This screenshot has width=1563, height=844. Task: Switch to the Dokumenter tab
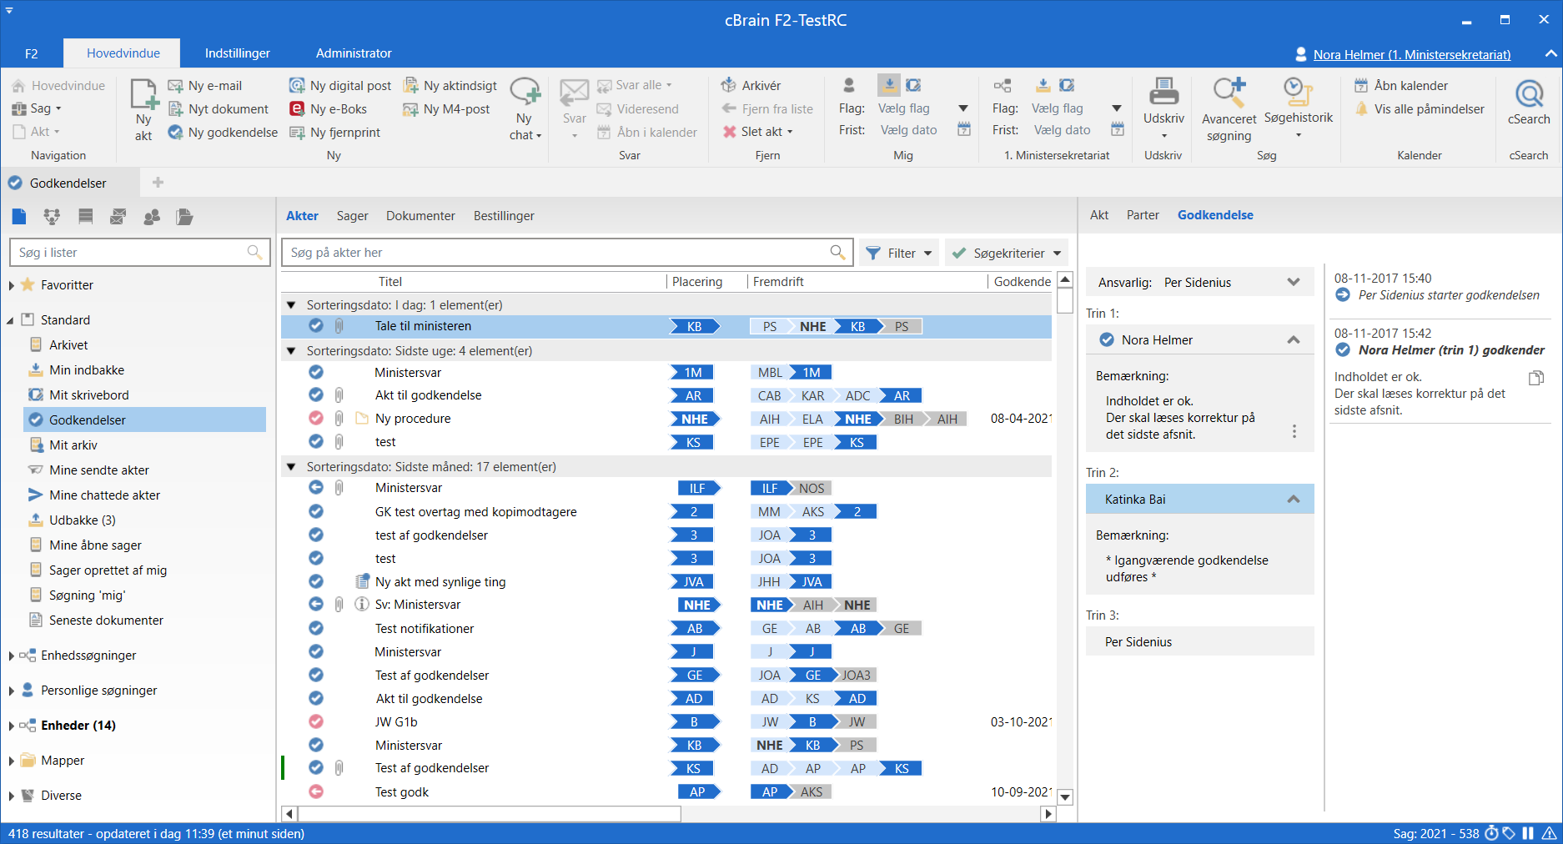420,216
